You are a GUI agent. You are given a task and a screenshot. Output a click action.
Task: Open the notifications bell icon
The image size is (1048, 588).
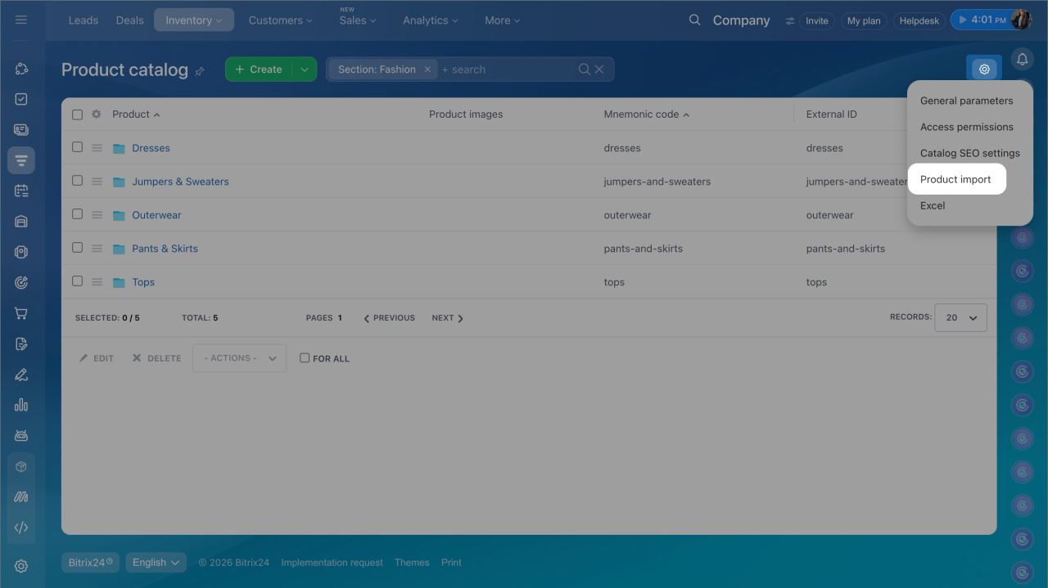click(x=1022, y=59)
